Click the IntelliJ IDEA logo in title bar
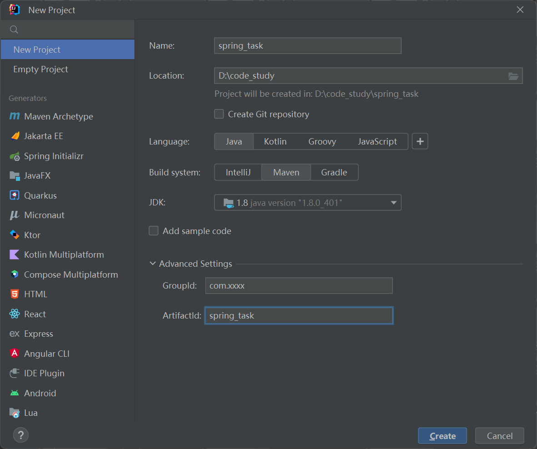 tap(15, 10)
